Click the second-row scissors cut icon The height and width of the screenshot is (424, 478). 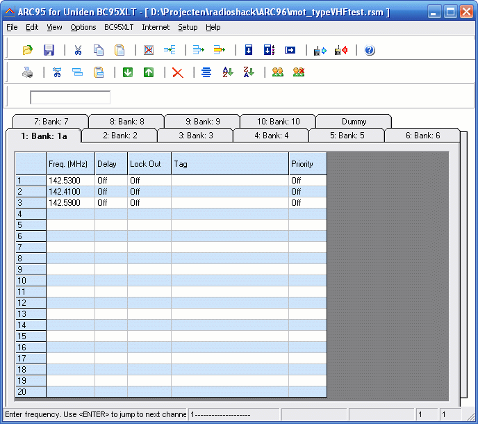pyautogui.click(x=57, y=72)
